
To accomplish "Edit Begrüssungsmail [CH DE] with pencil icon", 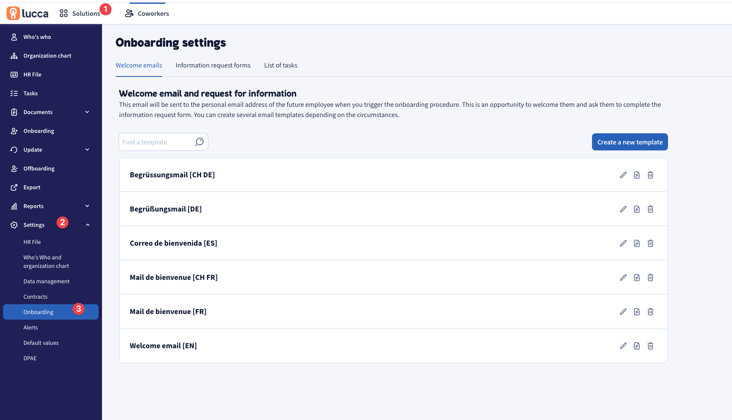I will click(623, 175).
